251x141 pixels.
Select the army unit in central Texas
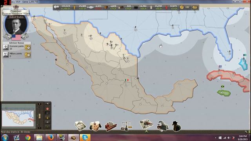pos(135,27)
